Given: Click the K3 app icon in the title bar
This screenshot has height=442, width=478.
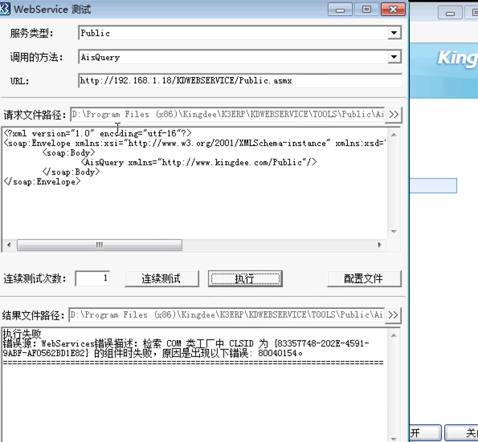Looking at the screenshot, I should (4, 9).
